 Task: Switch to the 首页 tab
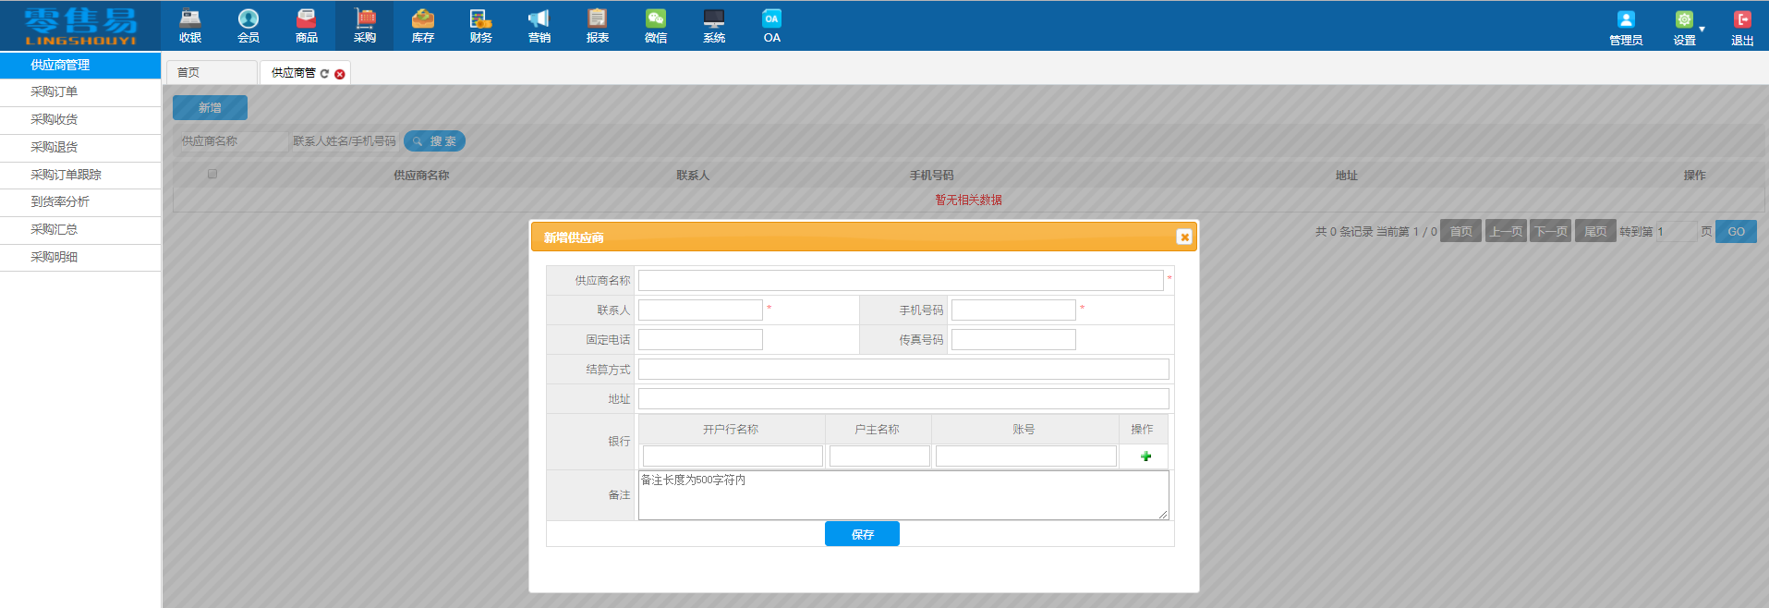click(188, 73)
